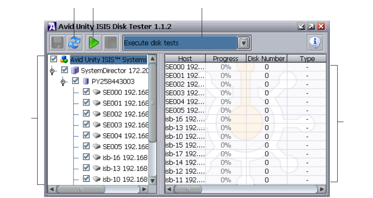Image resolution: width=373 pixels, height=198 pixels.
Task: Select the isb-11 192... table row
Action: [246, 180]
